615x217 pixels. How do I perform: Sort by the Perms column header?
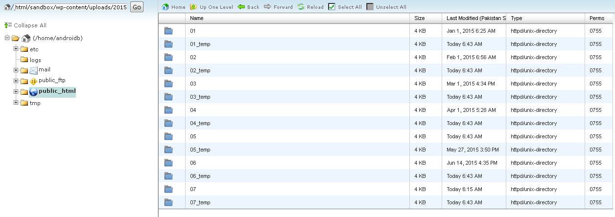[x=600, y=18]
